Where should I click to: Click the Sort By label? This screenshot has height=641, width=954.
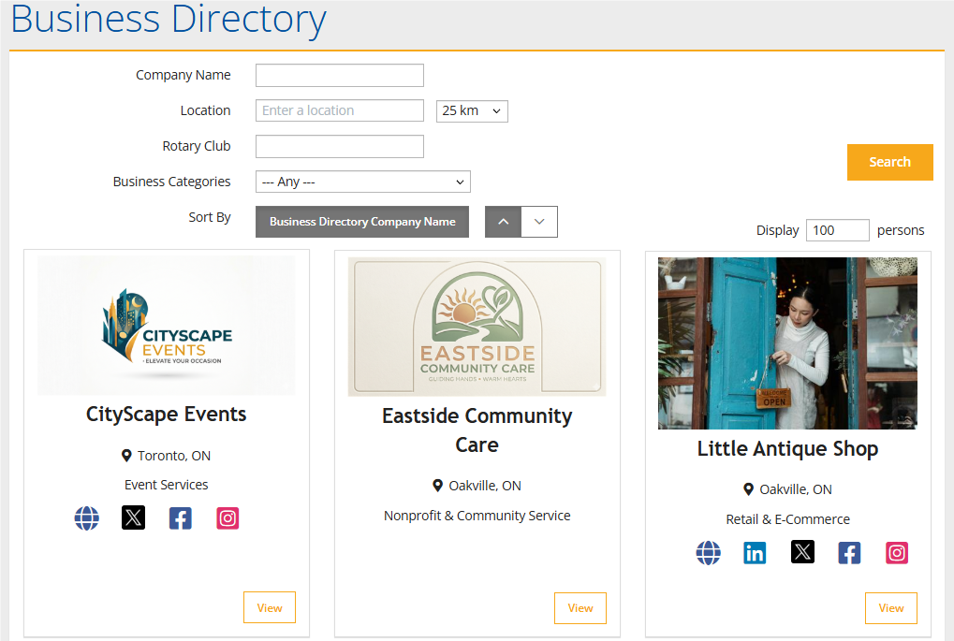tap(210, 217)
